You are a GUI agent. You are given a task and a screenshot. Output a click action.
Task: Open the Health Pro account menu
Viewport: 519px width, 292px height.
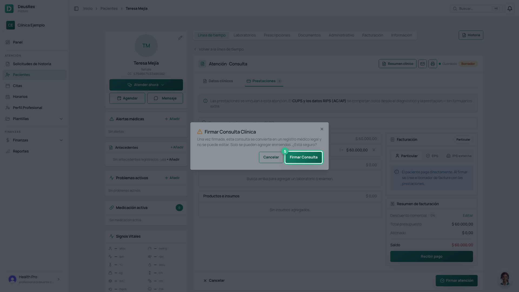point(34,279)
